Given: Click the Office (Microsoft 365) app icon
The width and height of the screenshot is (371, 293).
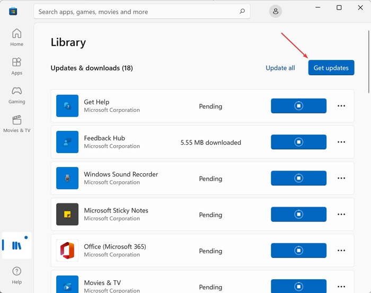Looking at the screenshot, I should pos(67,251).
